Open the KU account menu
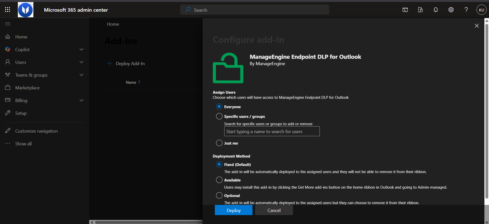 point(481,10)
